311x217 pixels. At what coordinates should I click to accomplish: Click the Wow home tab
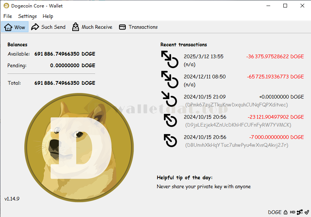click(15, 27)
